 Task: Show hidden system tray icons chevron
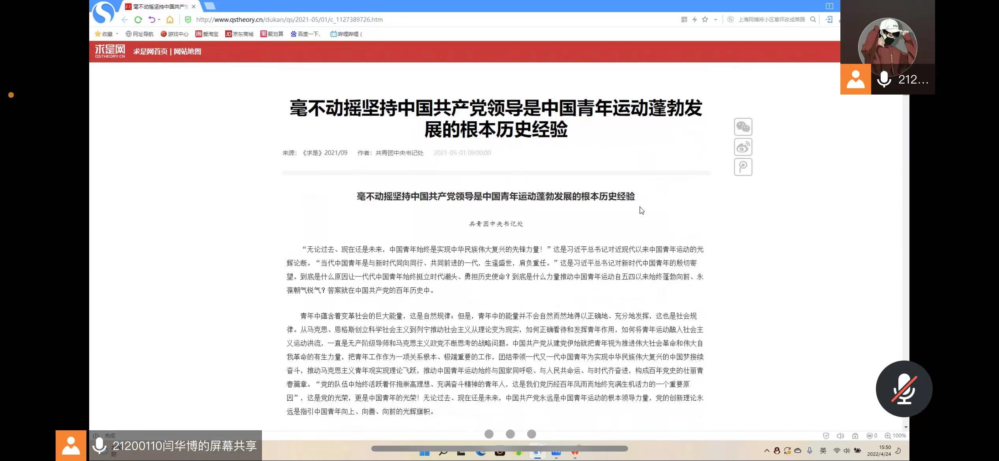pos(767,451)
